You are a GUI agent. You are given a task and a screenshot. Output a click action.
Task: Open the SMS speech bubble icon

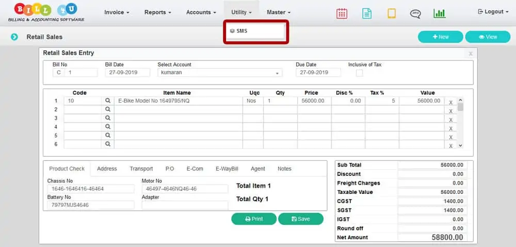pos(415,13)
